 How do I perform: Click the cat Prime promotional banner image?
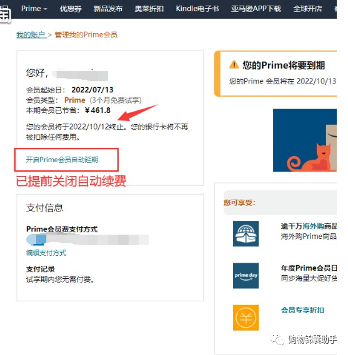(x=305, y=140)
